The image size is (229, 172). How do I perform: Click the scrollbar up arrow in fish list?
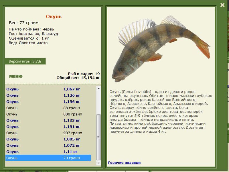pyautogui.click(x=99, y=88)
